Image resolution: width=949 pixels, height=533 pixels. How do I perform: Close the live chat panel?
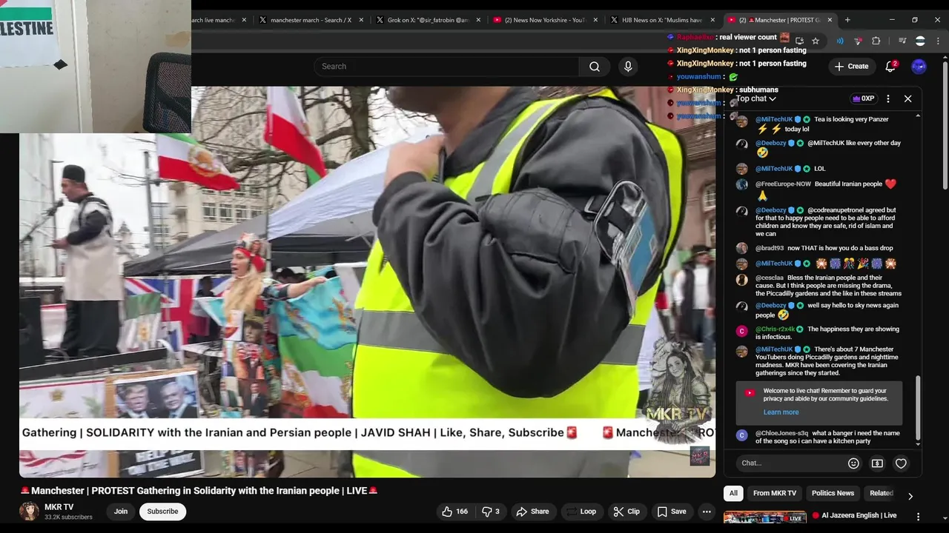pos(907,98)
